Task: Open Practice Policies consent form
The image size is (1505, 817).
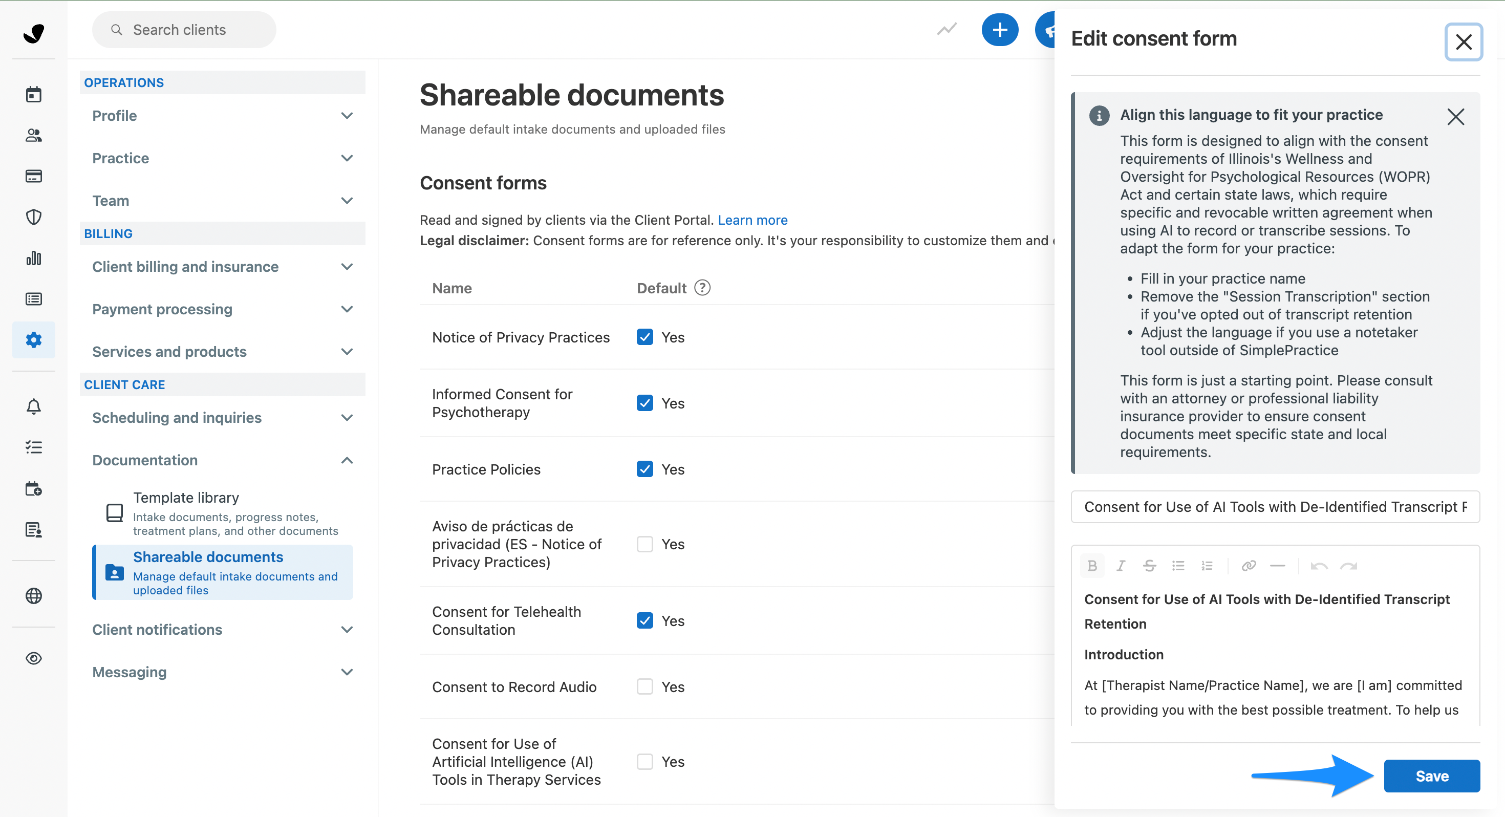Action: pyautogui.click(x=486, y=469)
